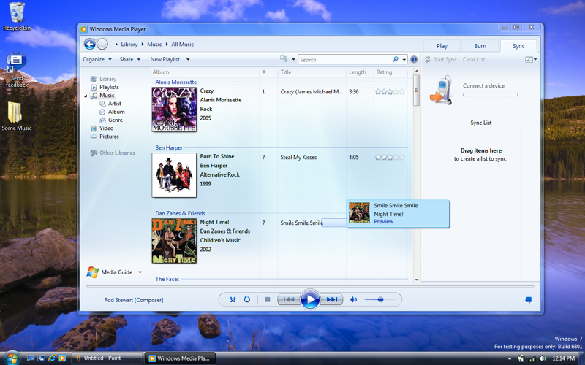This screenshot has width=585, height=365.
Task: Collapse the Music tree node arrow
Action: [x=86, y=96]
